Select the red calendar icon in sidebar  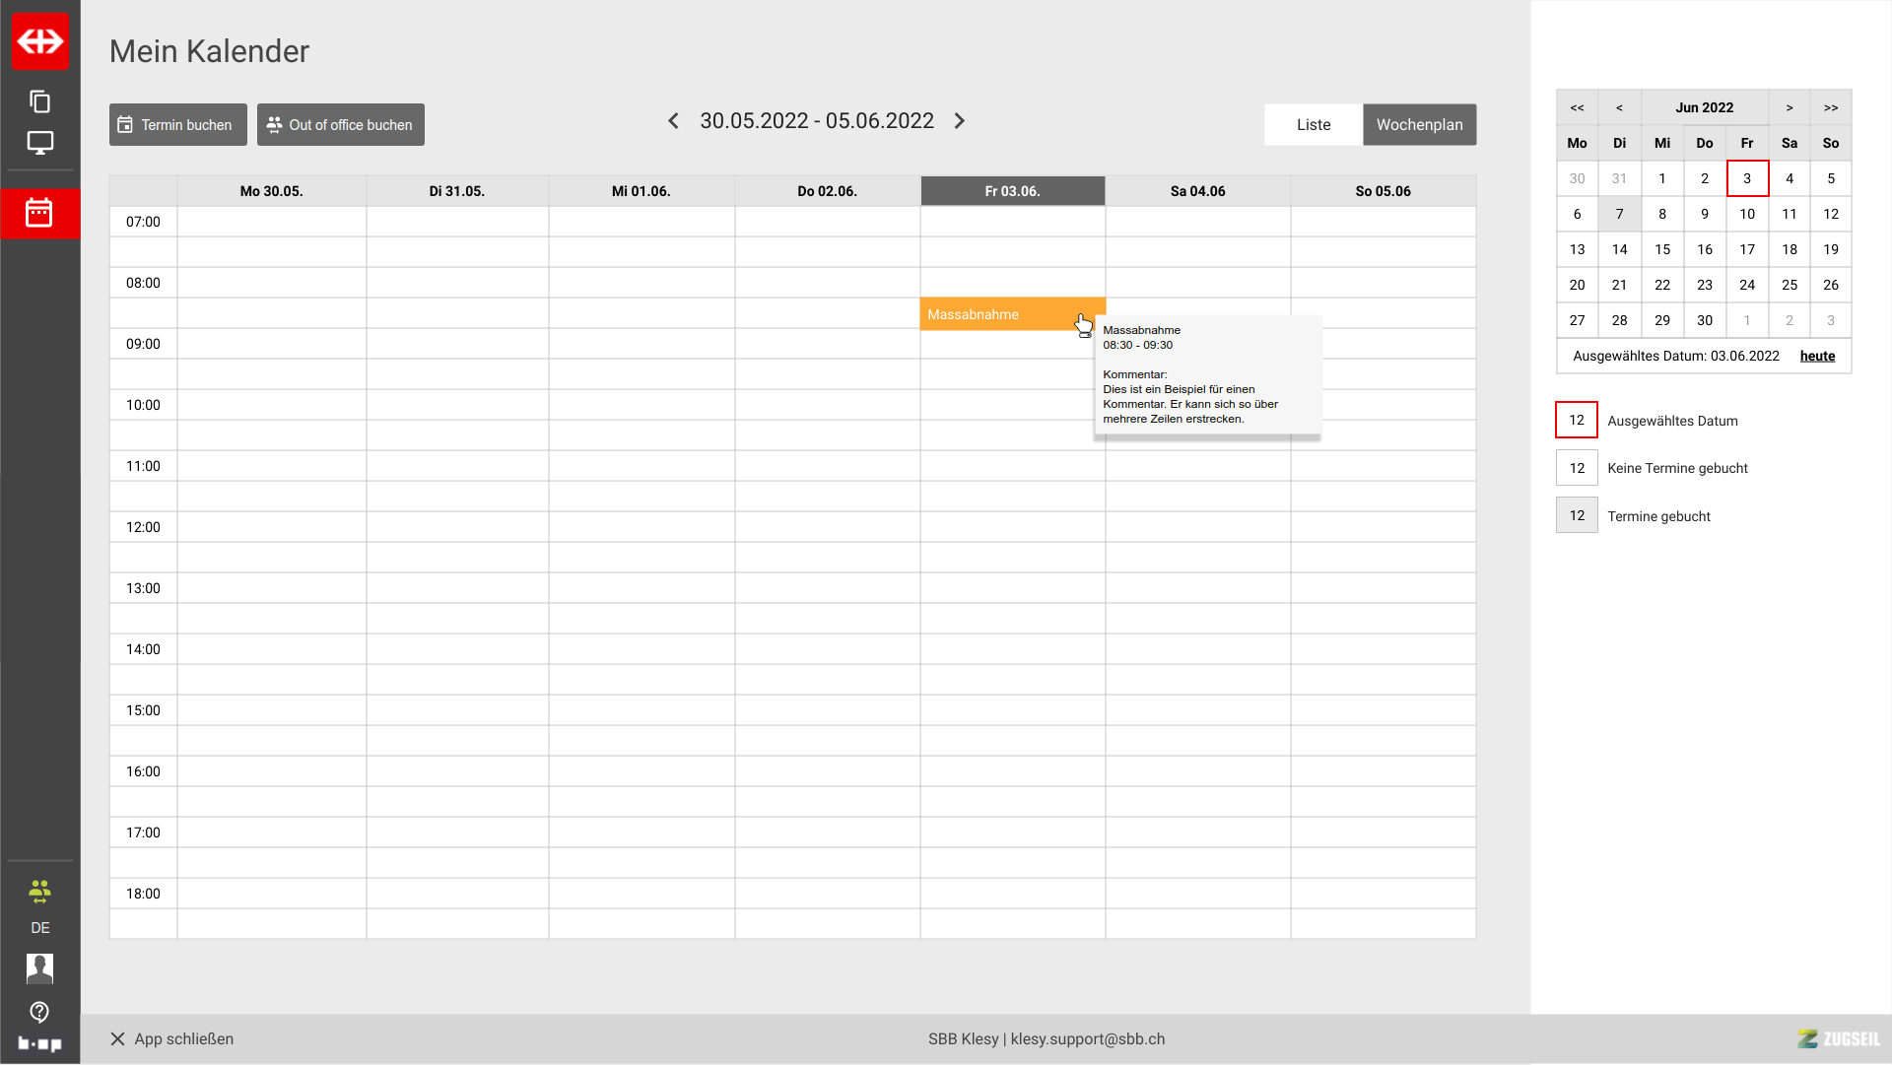(x=39, y=213)
